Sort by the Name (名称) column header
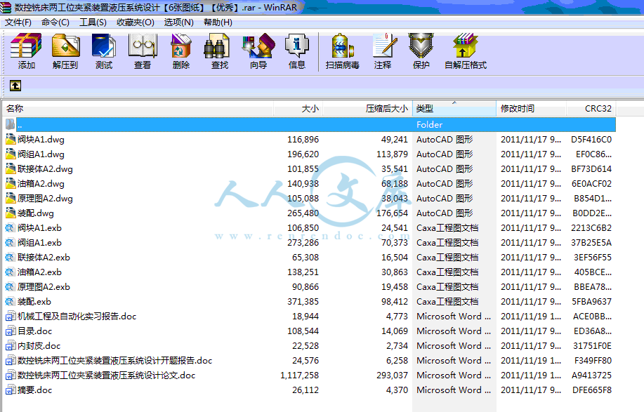The image size is (644, 412). (x=138, y=108)
